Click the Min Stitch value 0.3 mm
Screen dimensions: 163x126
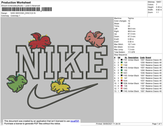click(x=131, y=47)
